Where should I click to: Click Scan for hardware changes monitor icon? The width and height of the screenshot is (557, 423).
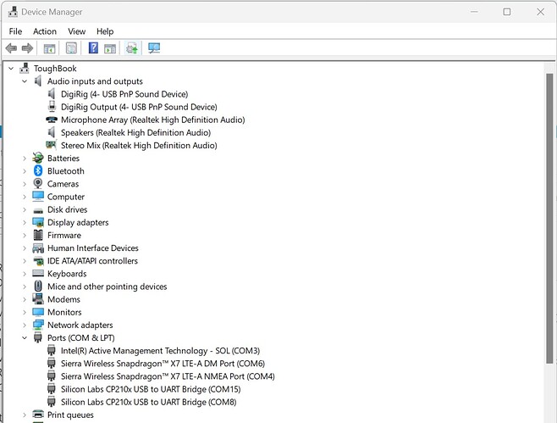[154, 48]
